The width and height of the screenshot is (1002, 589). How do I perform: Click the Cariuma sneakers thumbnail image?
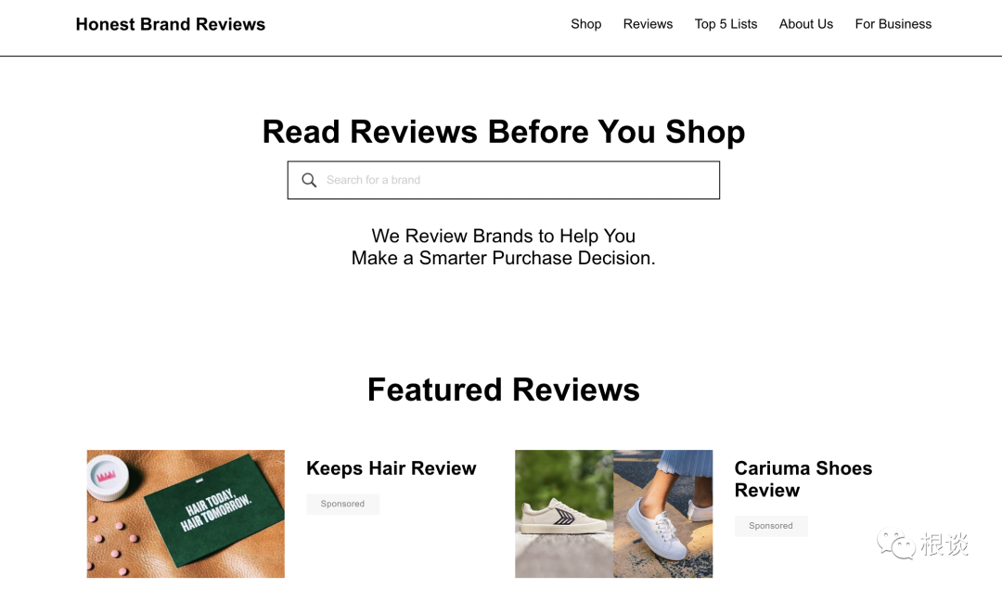tap(614, 514)
